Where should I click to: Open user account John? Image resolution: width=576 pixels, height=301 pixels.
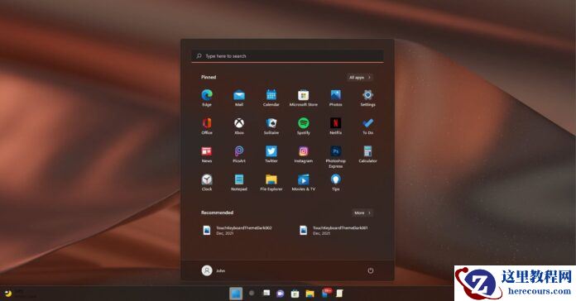click(x=214, y=270)
